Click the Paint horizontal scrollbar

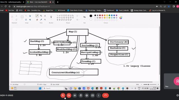[x=81, y=82]
